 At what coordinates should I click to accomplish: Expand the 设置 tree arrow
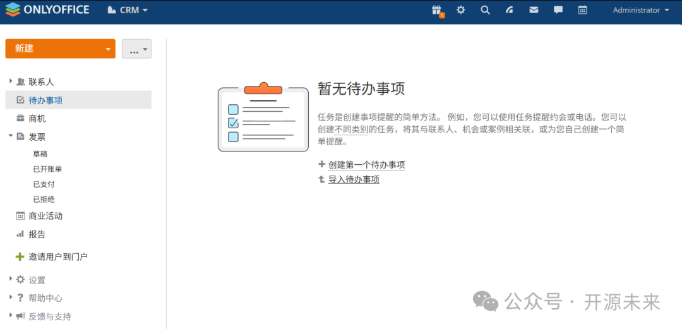tap(11, 278)
